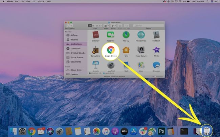Viewport: 220px width, 137px height.
Task: Open Notes in the Dock
Action: click(78, 131)
